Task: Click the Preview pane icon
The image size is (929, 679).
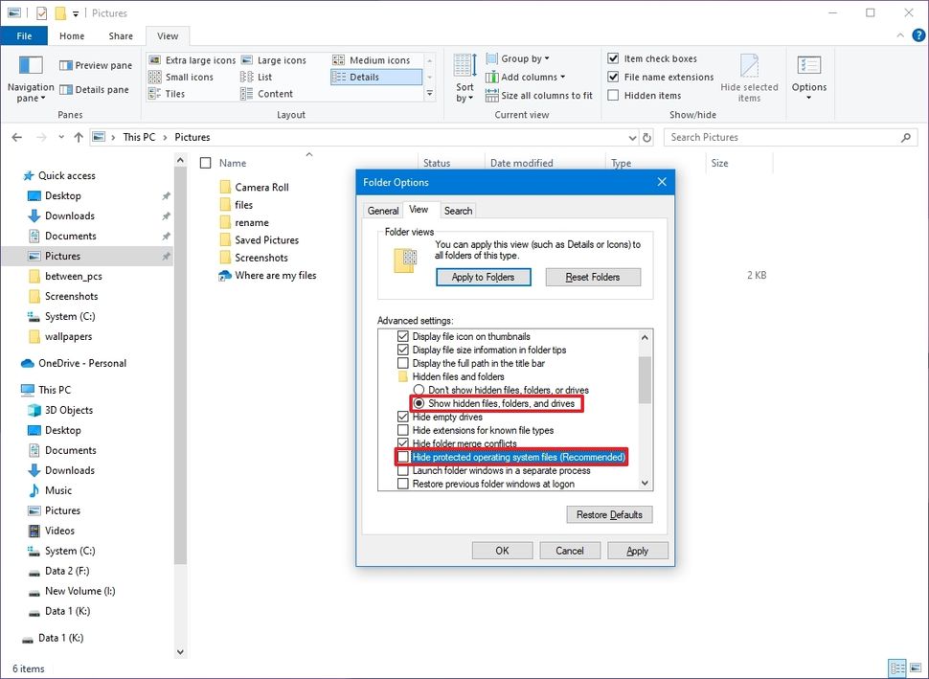Action: (67, 65)
